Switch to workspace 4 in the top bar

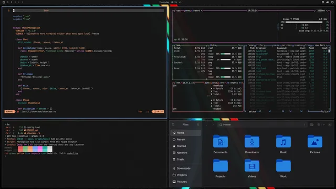click(19, 2)
